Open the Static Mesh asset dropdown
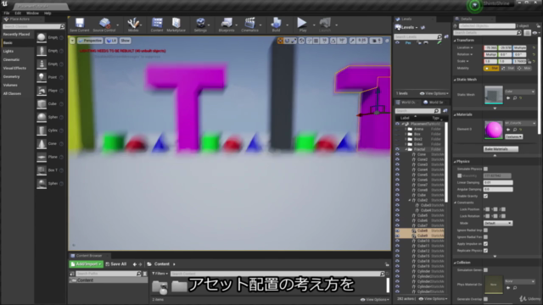Viewport: 543px width, 305px height. pos(520,91)
